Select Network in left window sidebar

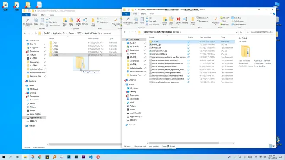32,126
